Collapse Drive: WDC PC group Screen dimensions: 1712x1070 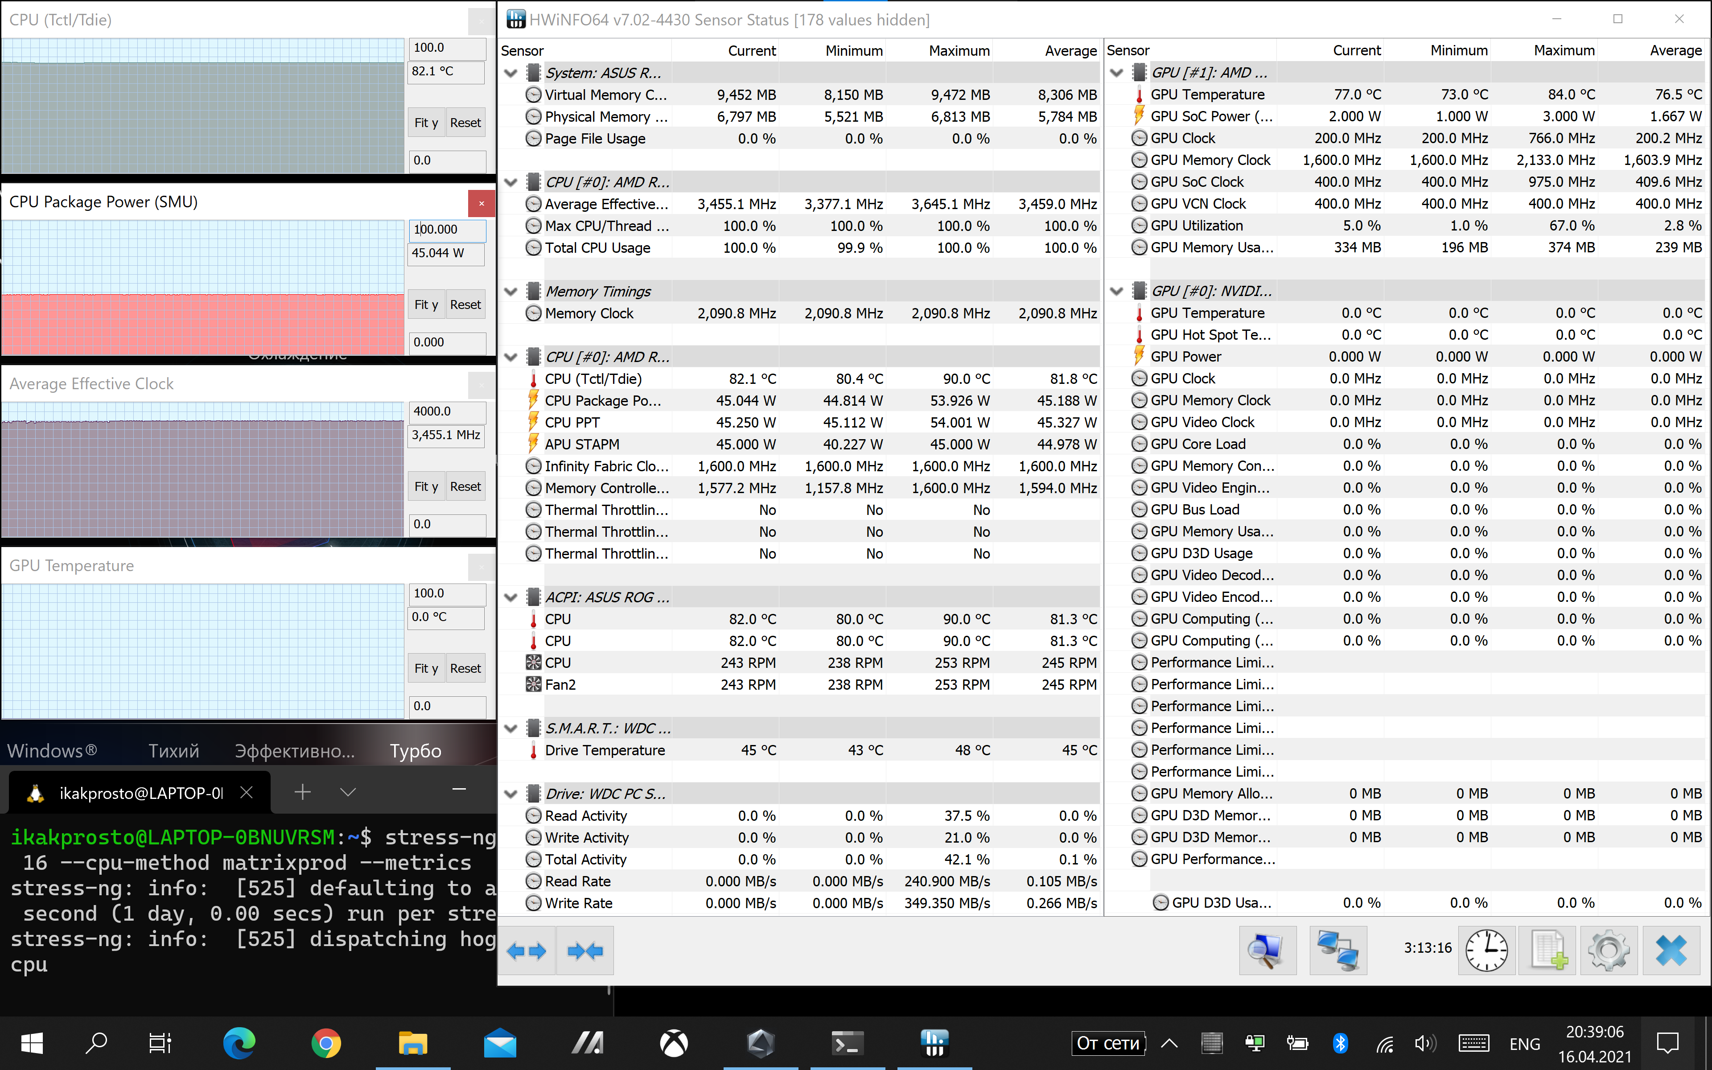511,794
